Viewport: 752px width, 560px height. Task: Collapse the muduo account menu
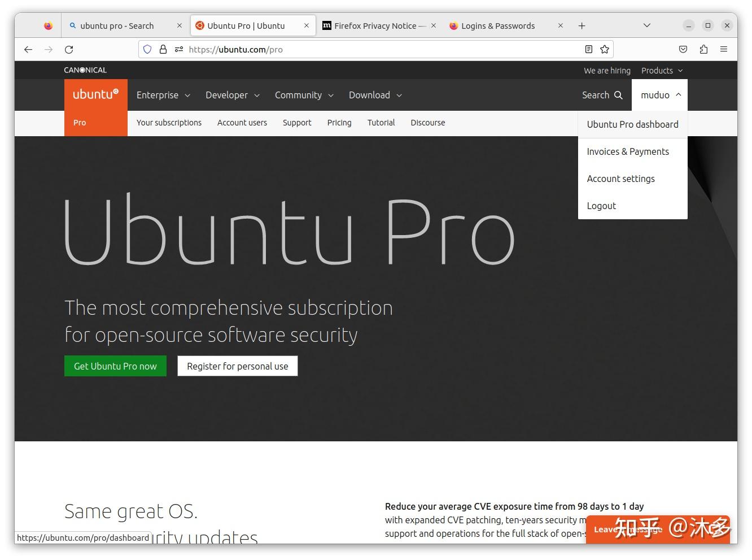[659, 95]
